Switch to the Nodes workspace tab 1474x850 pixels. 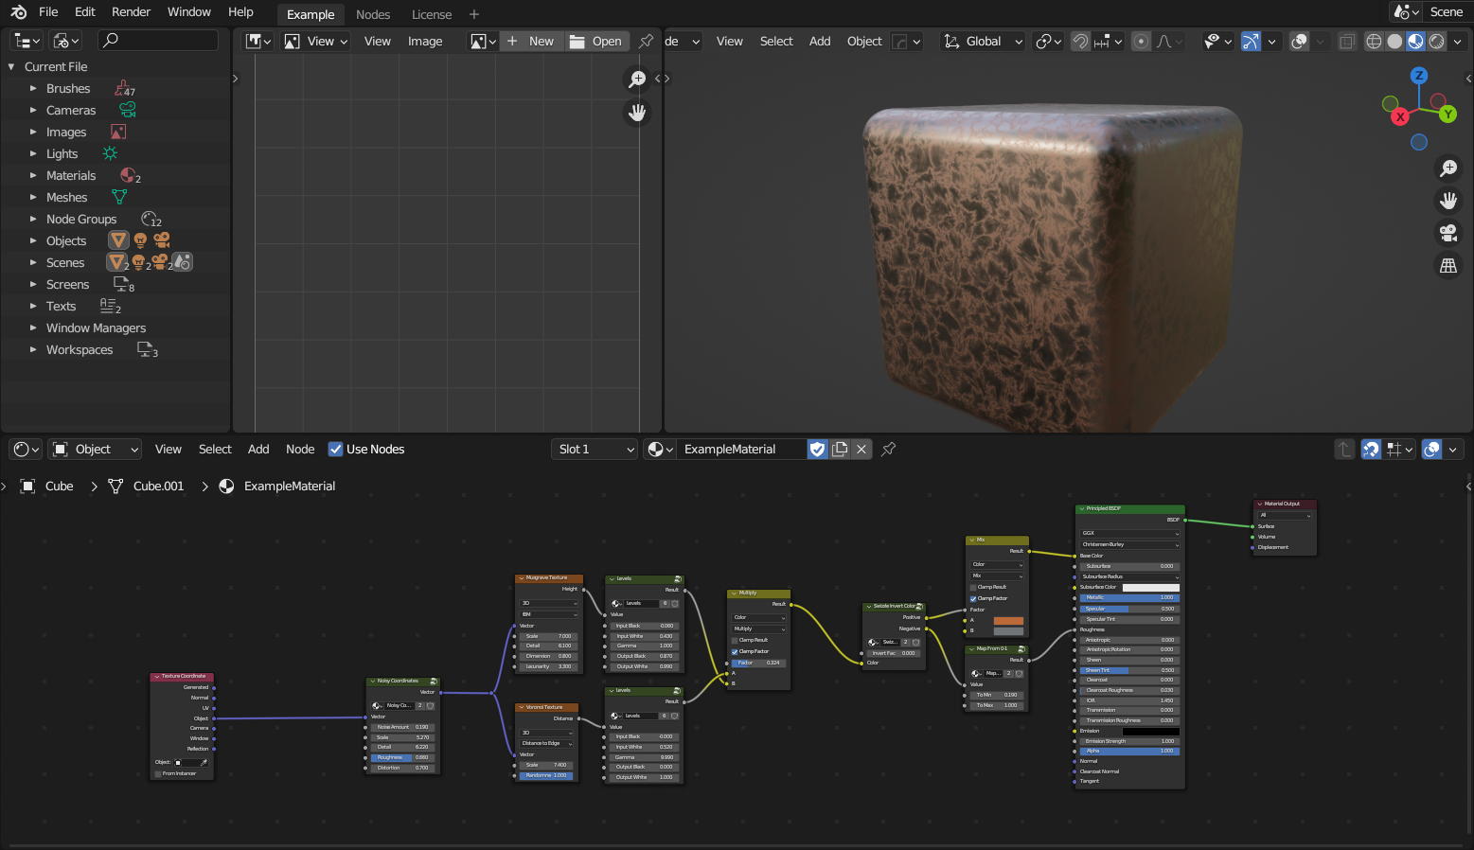pos(373,14)
